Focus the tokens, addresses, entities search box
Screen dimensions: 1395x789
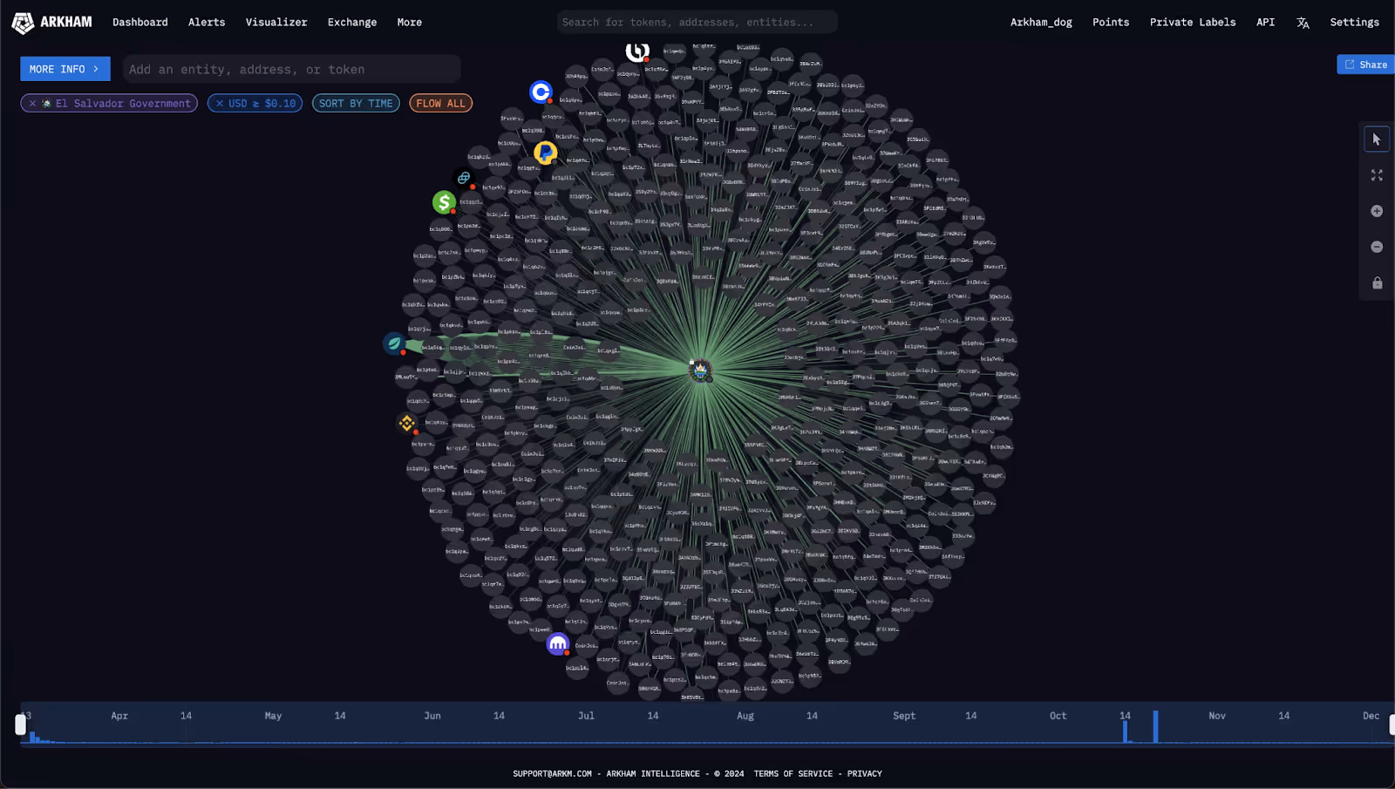click(697, 22)
